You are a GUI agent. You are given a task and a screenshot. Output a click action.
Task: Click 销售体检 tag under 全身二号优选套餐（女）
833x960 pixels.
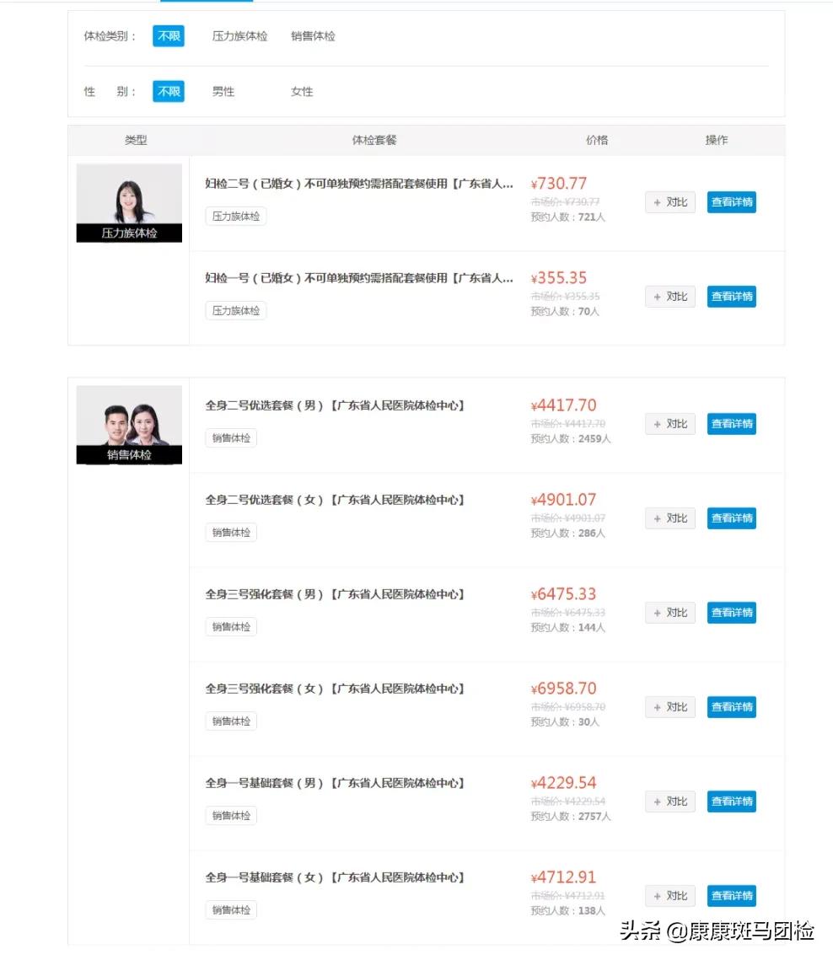click(230, 532)
